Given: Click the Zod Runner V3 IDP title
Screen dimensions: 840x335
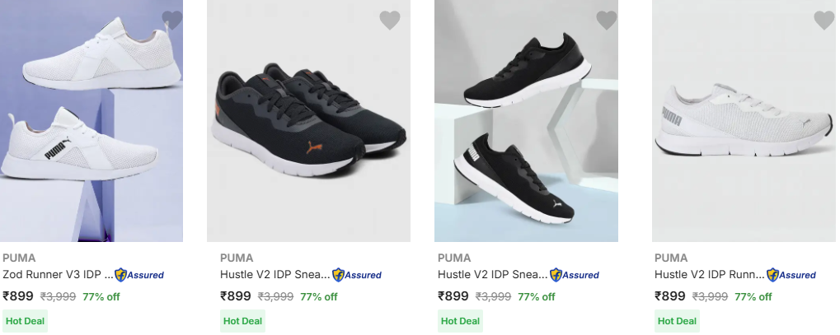Looking at the screenshot, I should (58, 275).
